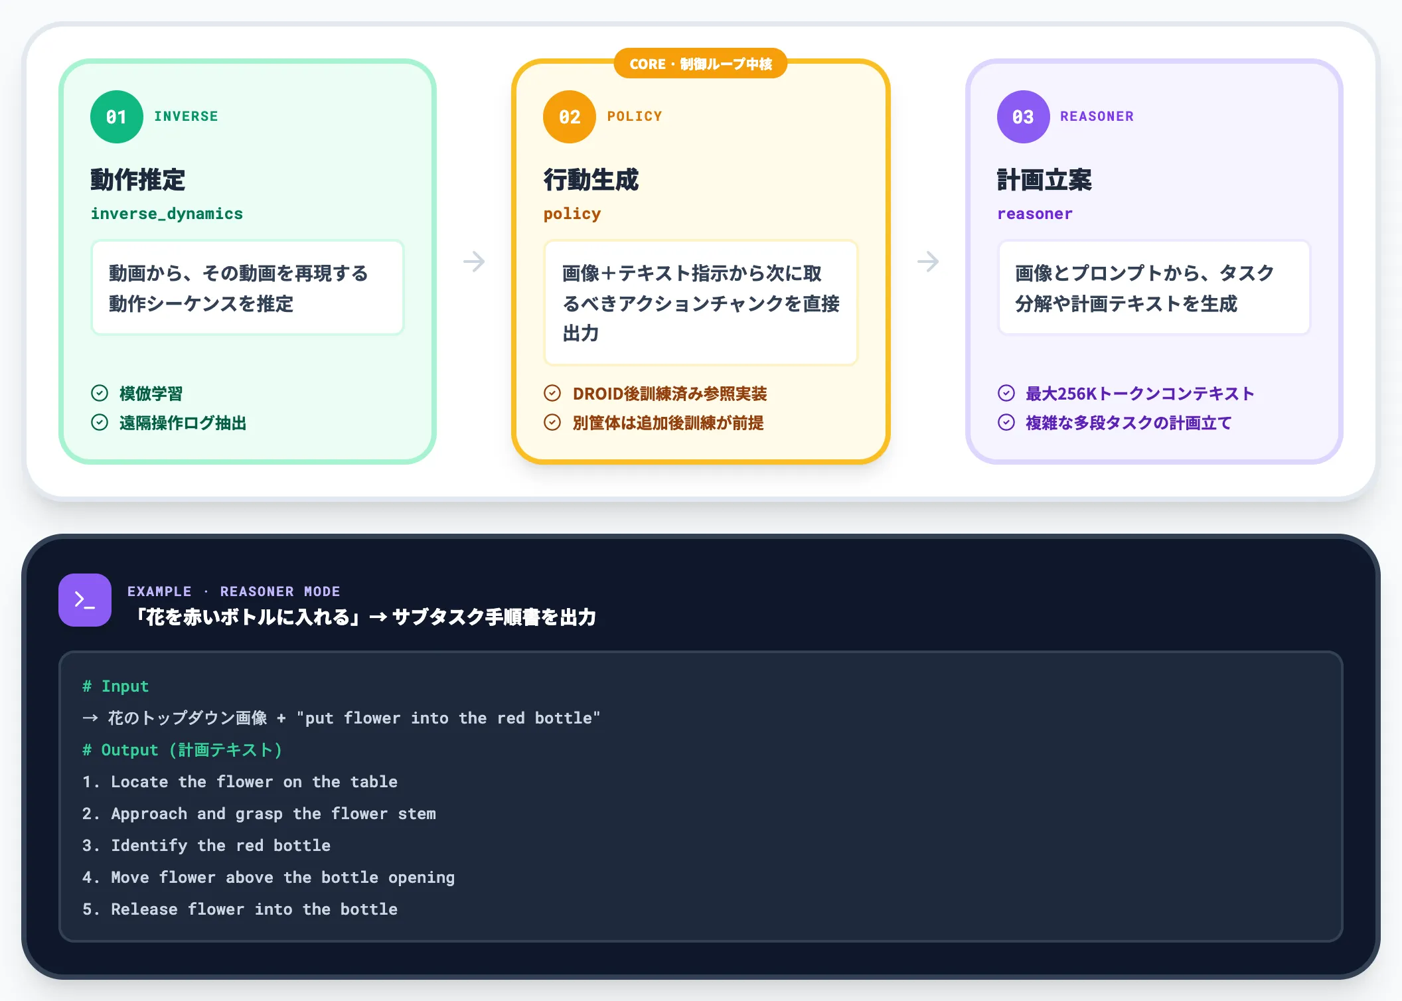Click the purple reasoner code label
1402x1001 pixels.
(x=1035, y=214)
